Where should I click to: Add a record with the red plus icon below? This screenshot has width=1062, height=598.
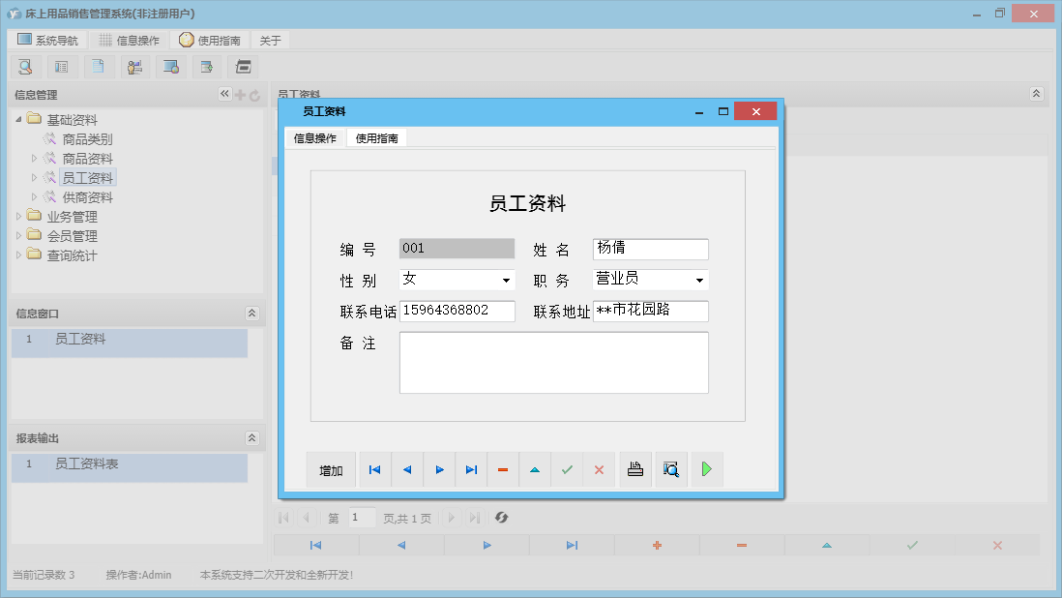pos(656,545)
